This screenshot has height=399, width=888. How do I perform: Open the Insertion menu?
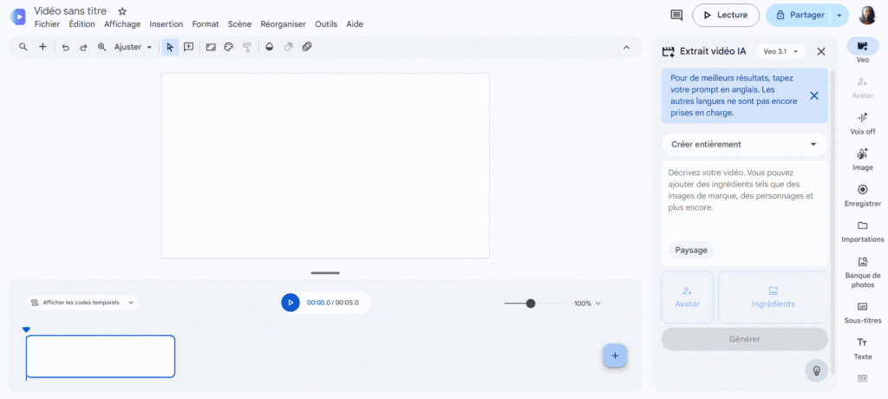(166, 24)
